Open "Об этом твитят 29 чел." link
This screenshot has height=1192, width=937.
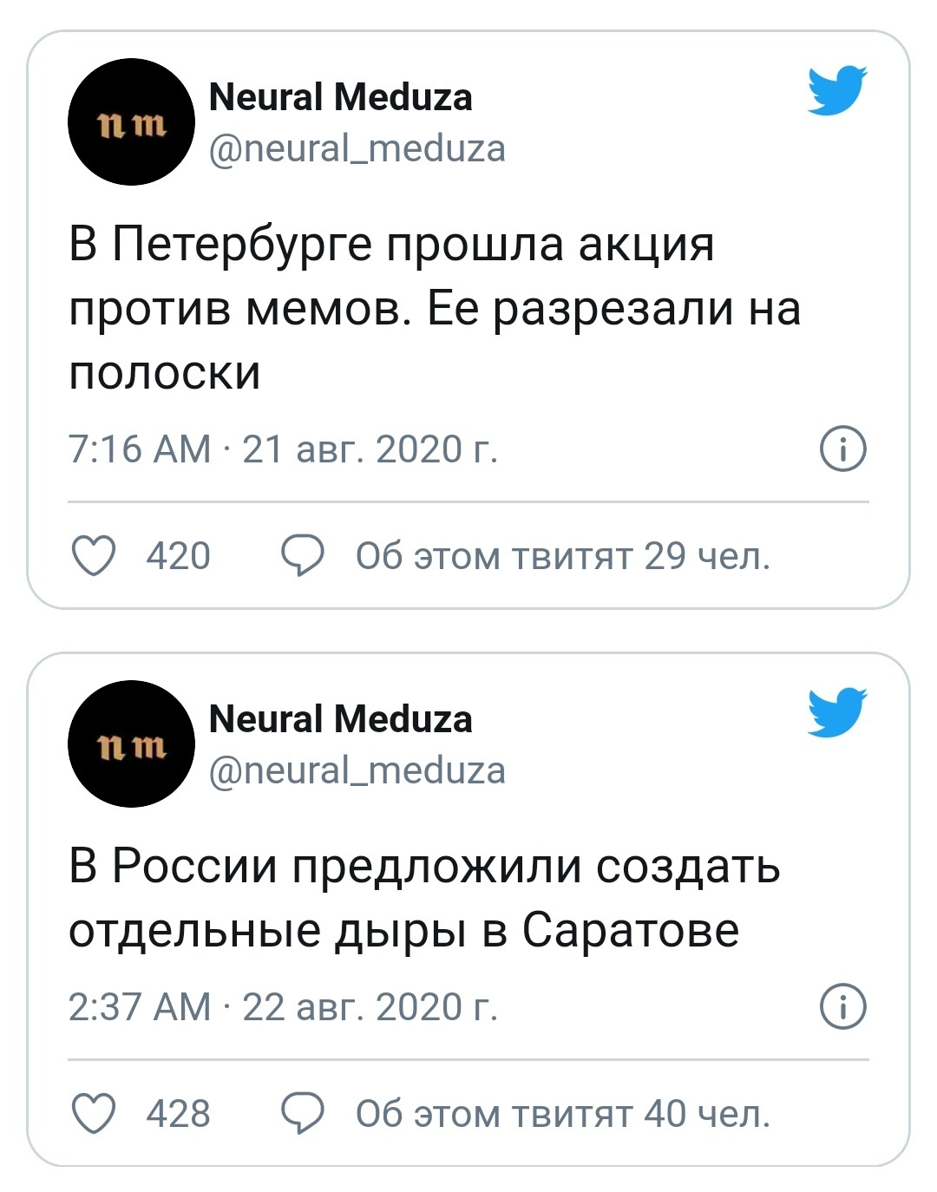pyautogui.click(x=562, y=556)
